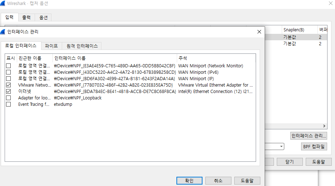Image resolution: width=335 pixels, height=186 pixels.
Task: Click 닫기 in the capture options window
Action: pos(290,162)
